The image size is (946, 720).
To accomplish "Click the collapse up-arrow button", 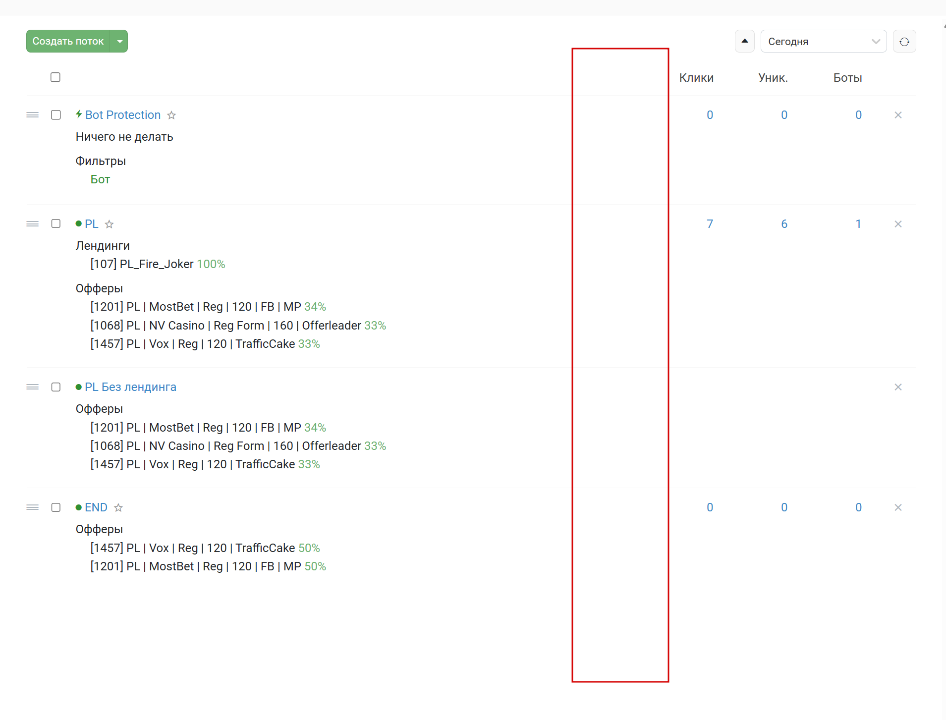I will [x=745, y=41].
